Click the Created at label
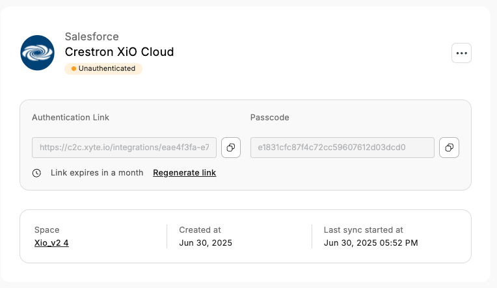Viewport: 497px width, 288px height. coord(200,229)
